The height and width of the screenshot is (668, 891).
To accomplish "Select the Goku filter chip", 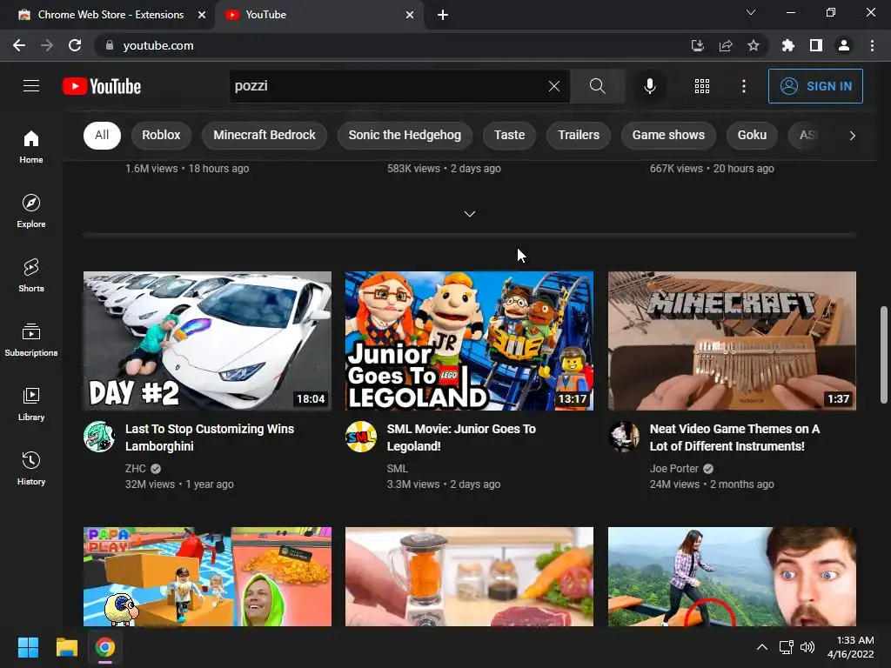I will tap(752, 135).
